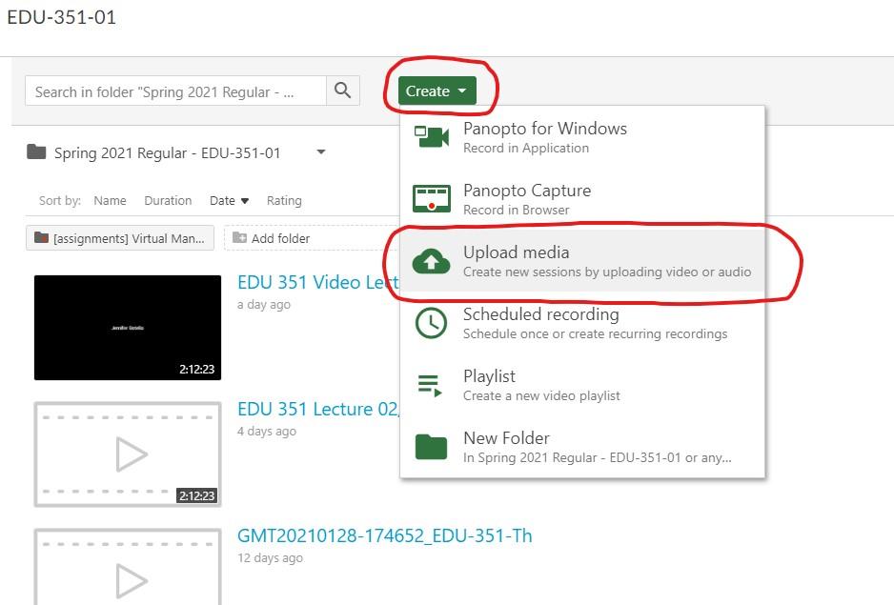Open EDU 351 Video Lecture link
The height and width of the screenshot is (605, 894).
(x=318, y=282)
